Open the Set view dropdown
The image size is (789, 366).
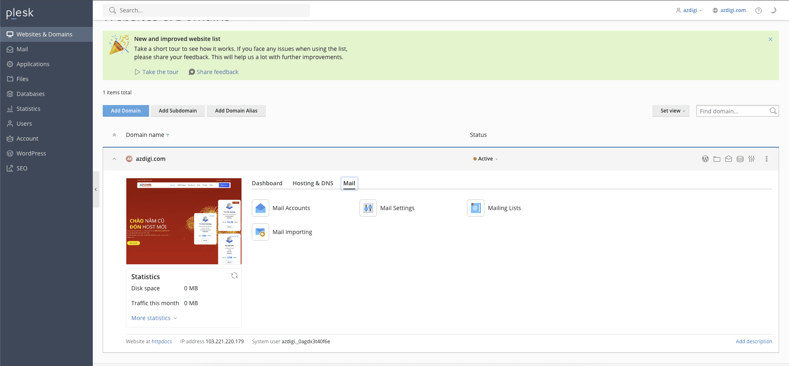pos(671,111)
